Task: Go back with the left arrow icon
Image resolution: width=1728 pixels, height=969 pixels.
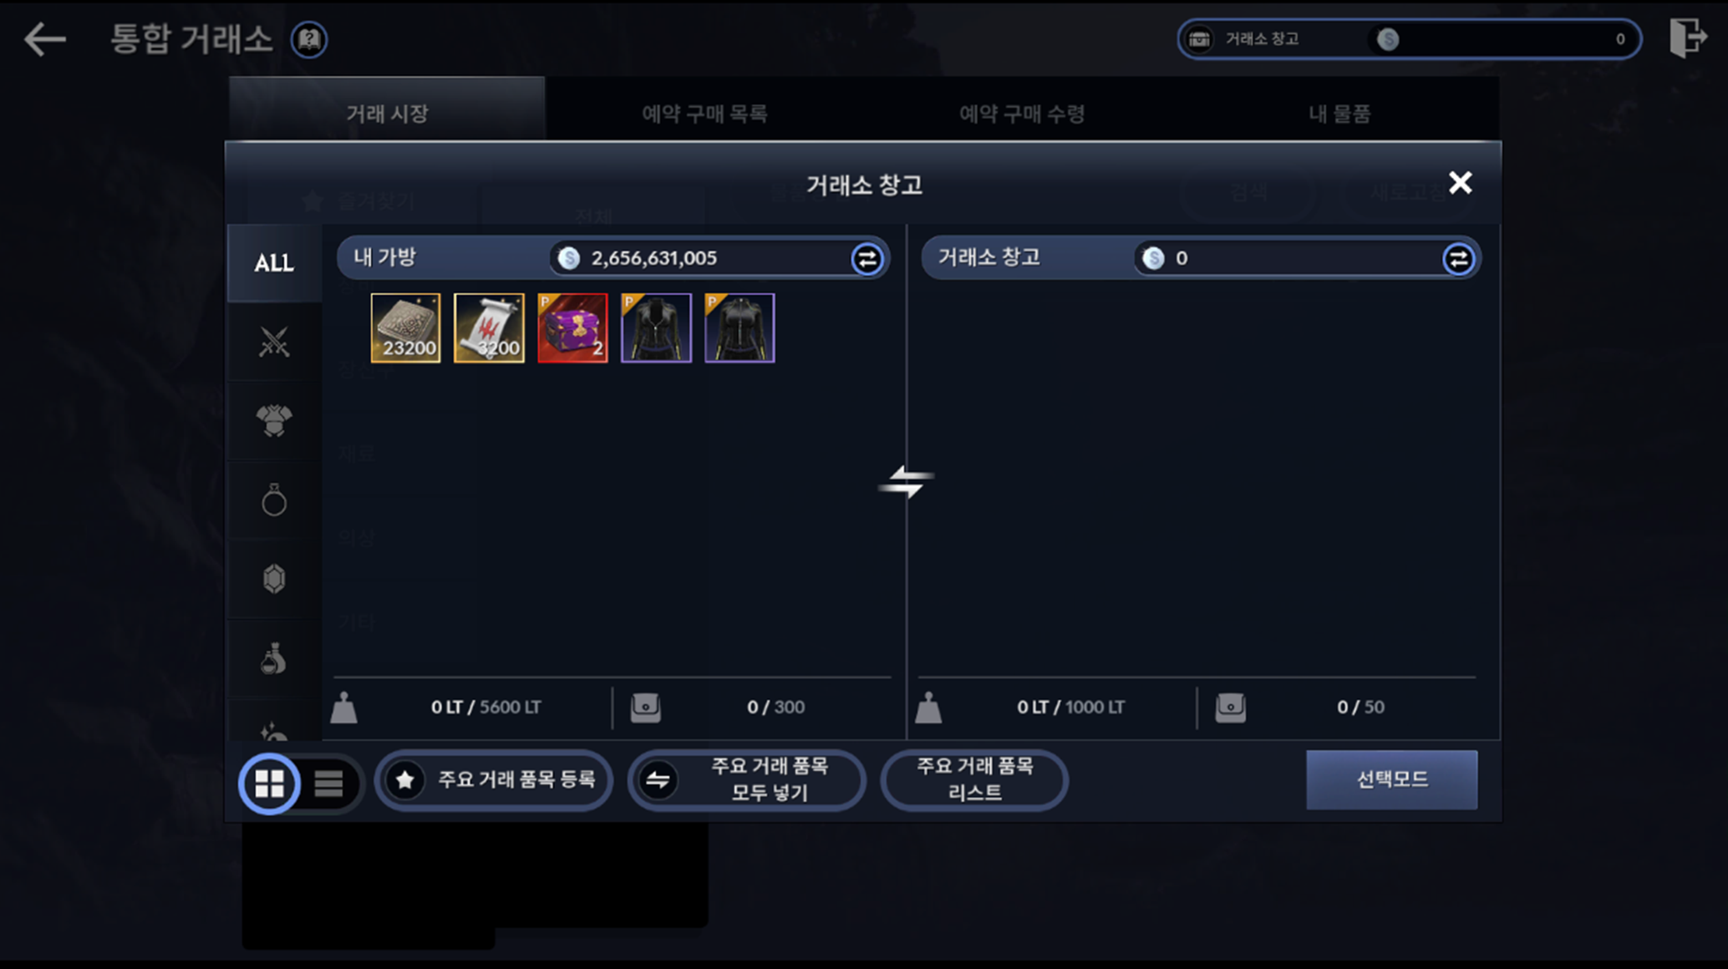Action: pyautogui.click(x=45, y=39)
